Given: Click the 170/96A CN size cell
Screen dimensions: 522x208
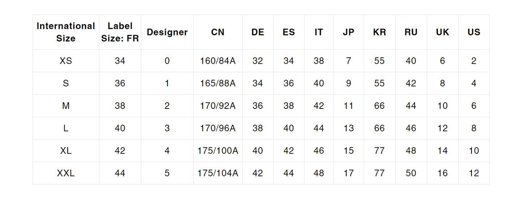Looking at the screenshot, I should coord(217,128).
